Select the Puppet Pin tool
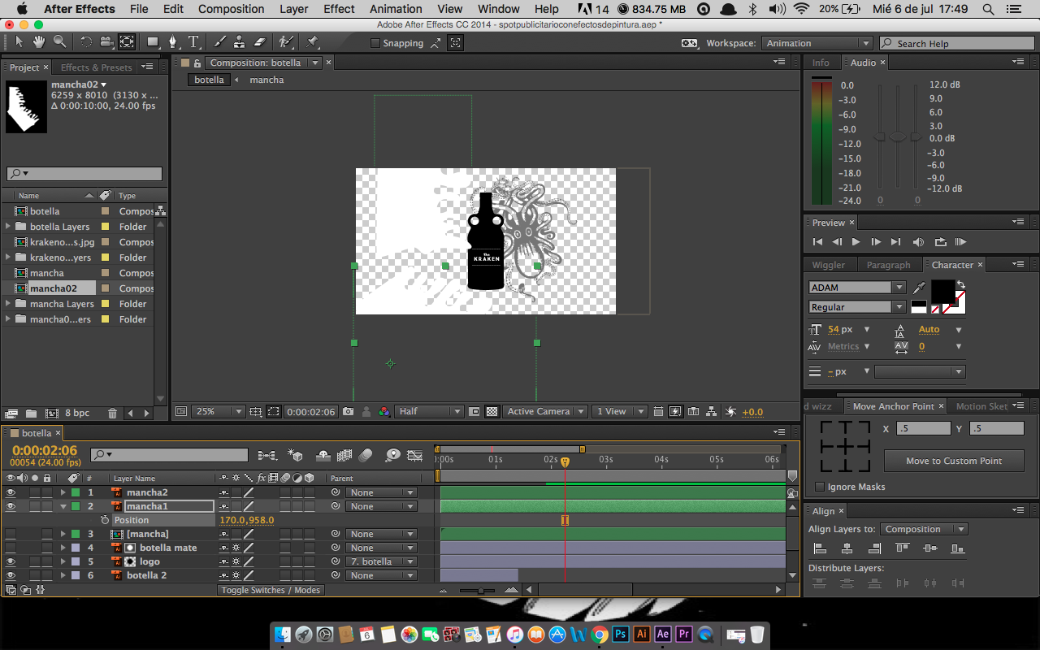This screenshot has width=1040, height=650. point(312,41)
